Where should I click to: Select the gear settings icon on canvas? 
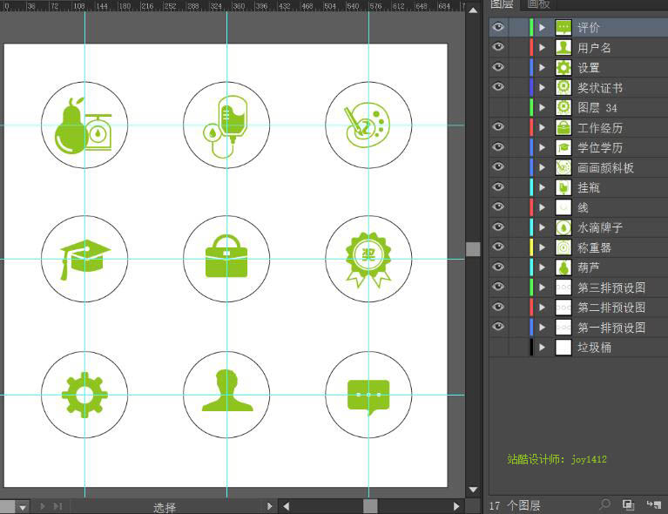(84, 396)
